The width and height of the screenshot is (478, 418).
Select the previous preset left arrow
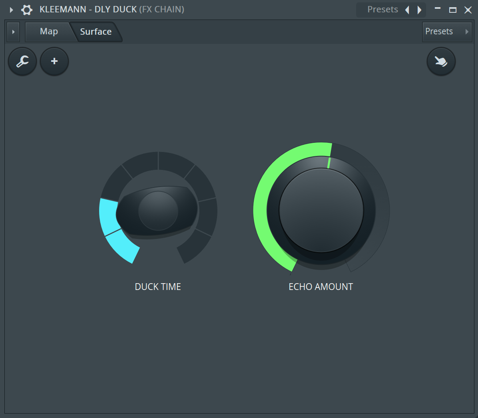click(x=407, y=10)
